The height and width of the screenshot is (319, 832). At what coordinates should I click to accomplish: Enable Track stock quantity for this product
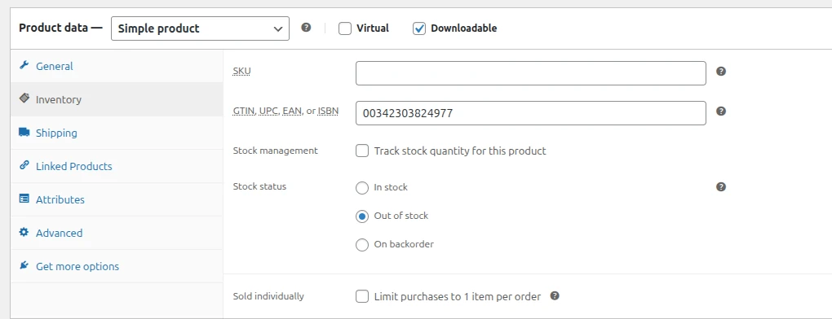[x=362, y=151]
